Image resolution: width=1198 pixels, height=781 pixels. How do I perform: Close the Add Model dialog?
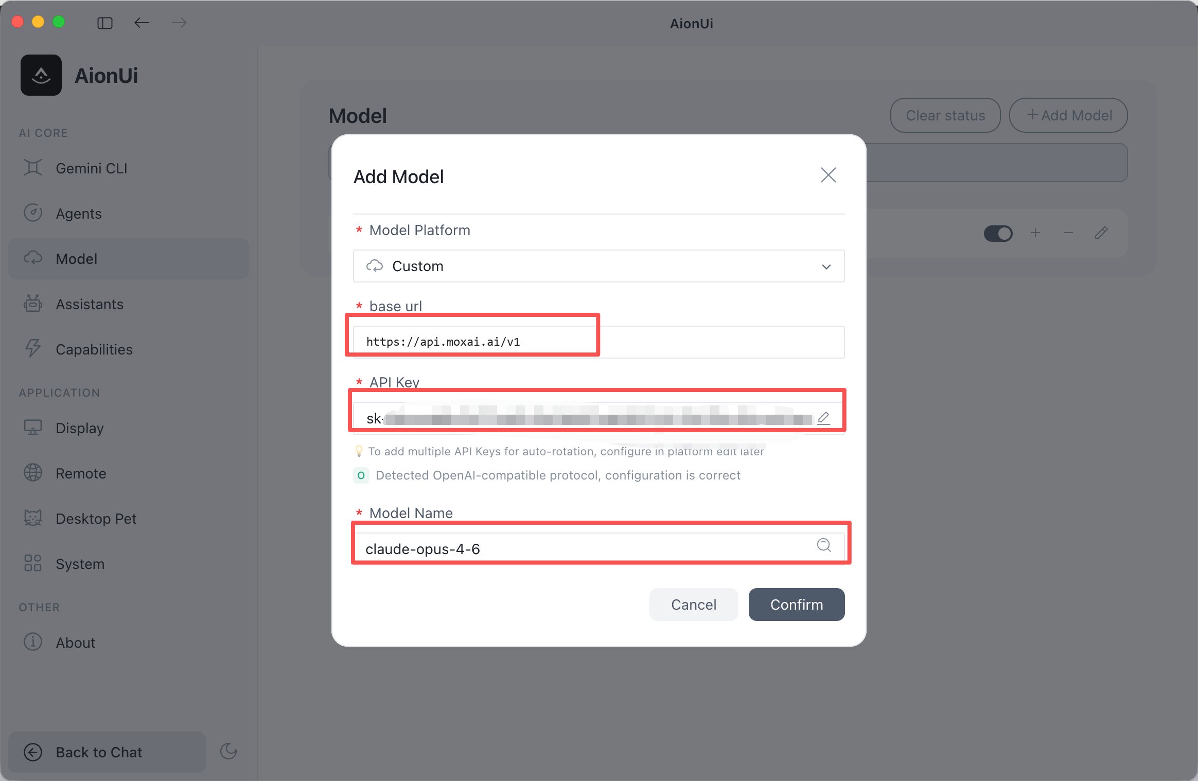click(828, 175)
